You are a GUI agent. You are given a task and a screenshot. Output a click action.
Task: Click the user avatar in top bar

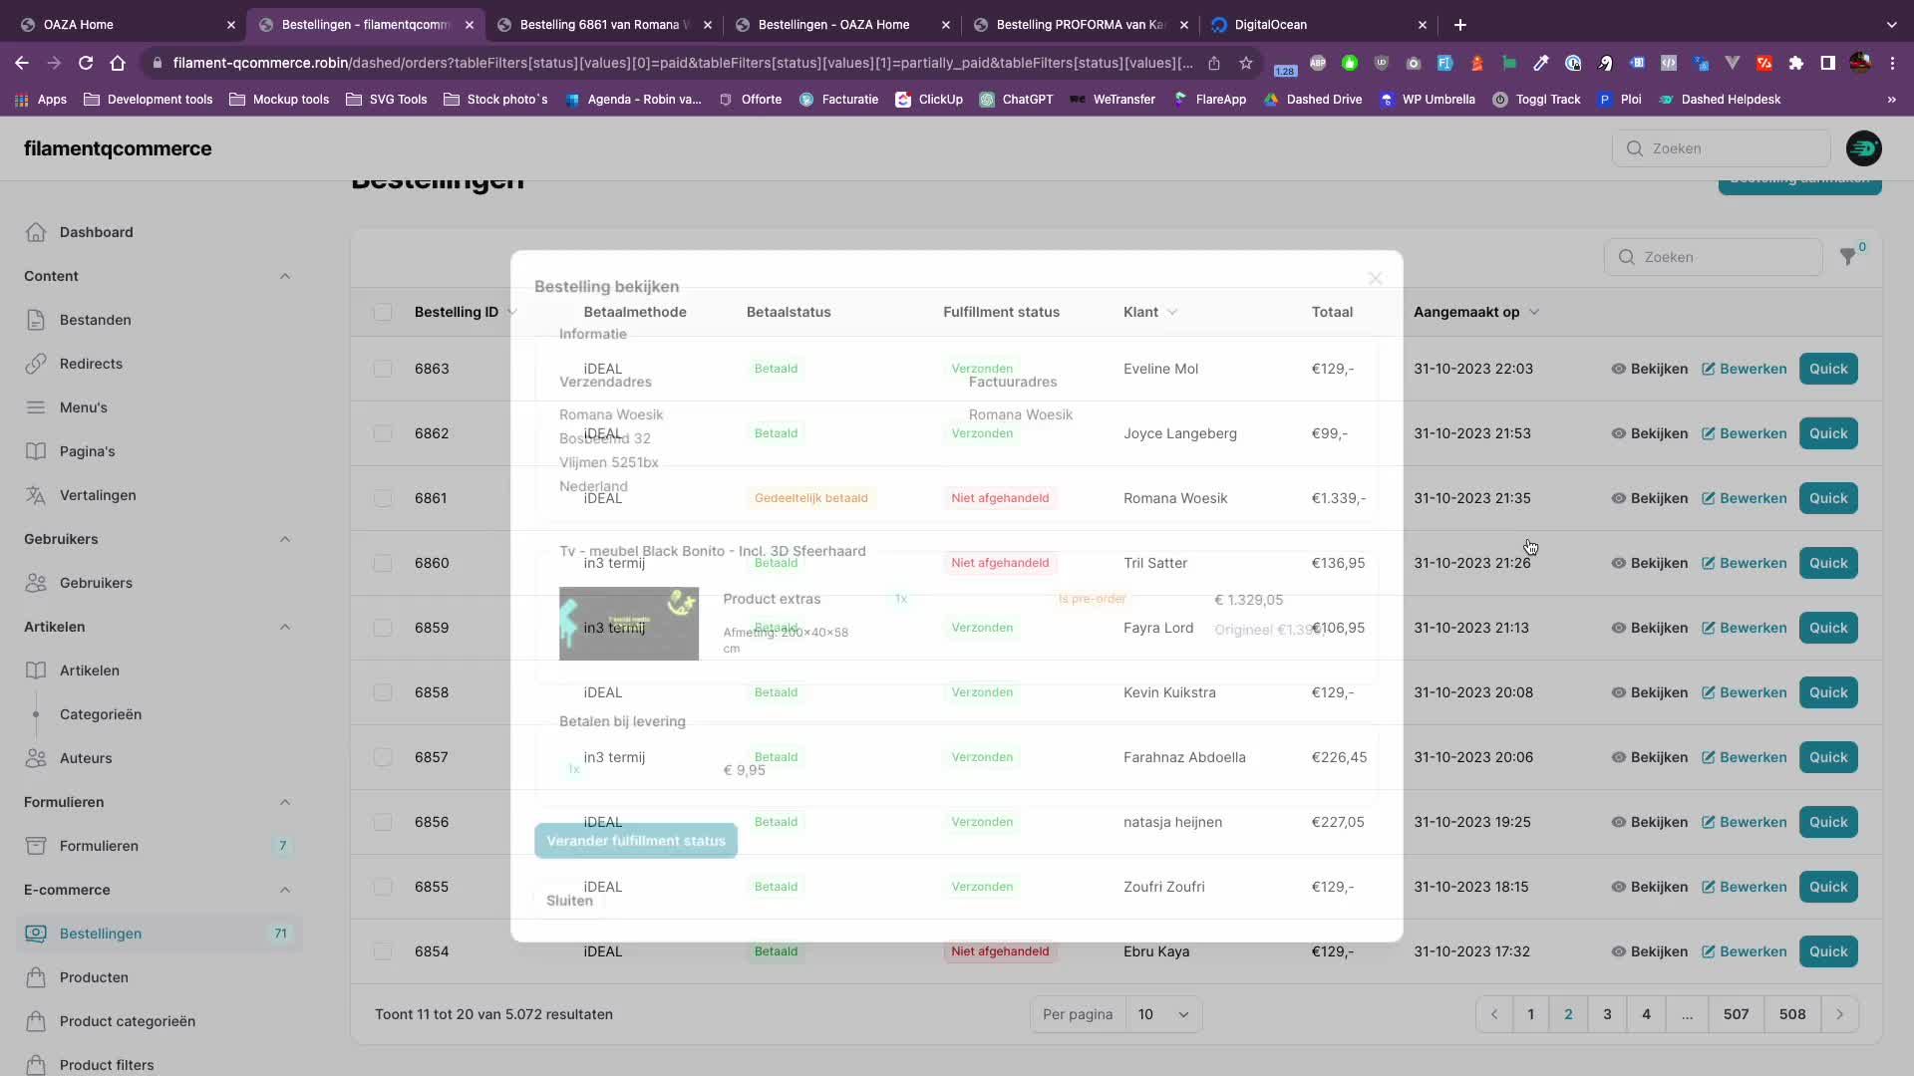coord(1863,148)
